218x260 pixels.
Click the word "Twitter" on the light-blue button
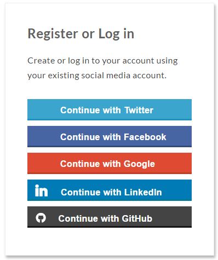click(x=139, y=110)
